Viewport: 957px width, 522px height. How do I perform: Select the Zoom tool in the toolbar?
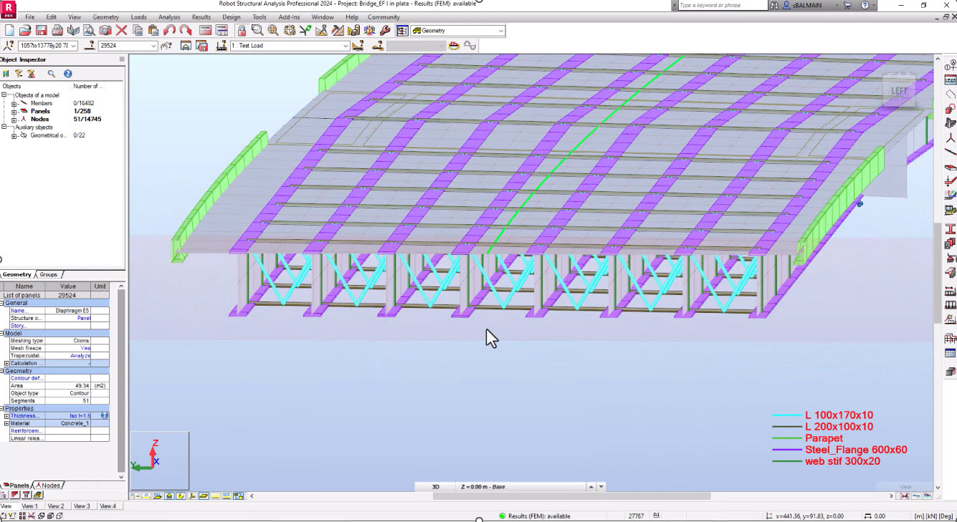(255, 30)
